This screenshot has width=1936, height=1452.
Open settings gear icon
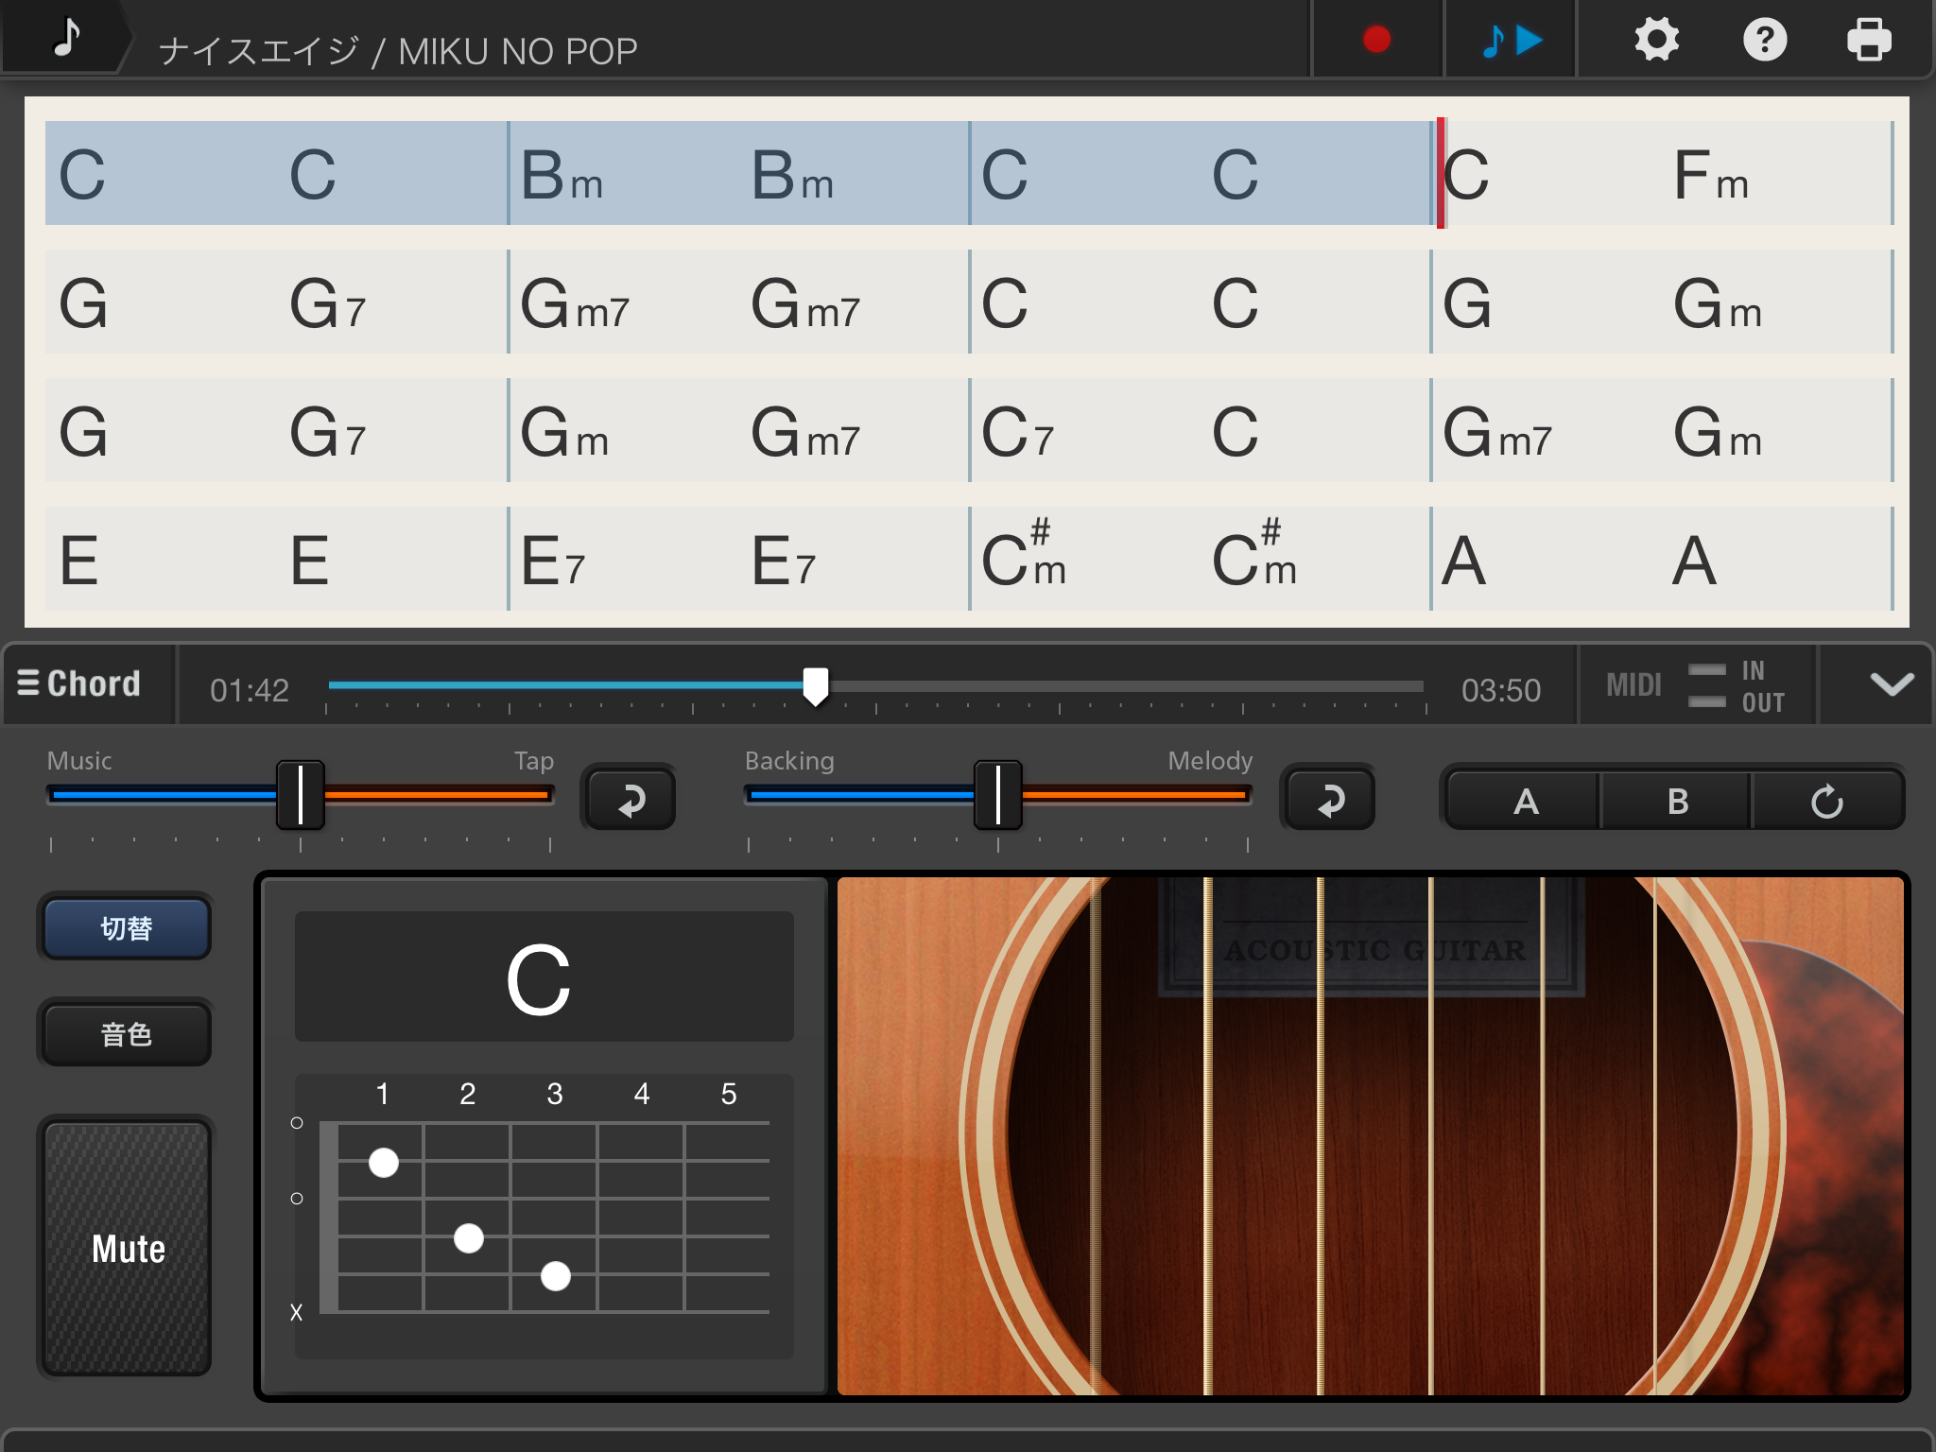tap(1656, 40)
